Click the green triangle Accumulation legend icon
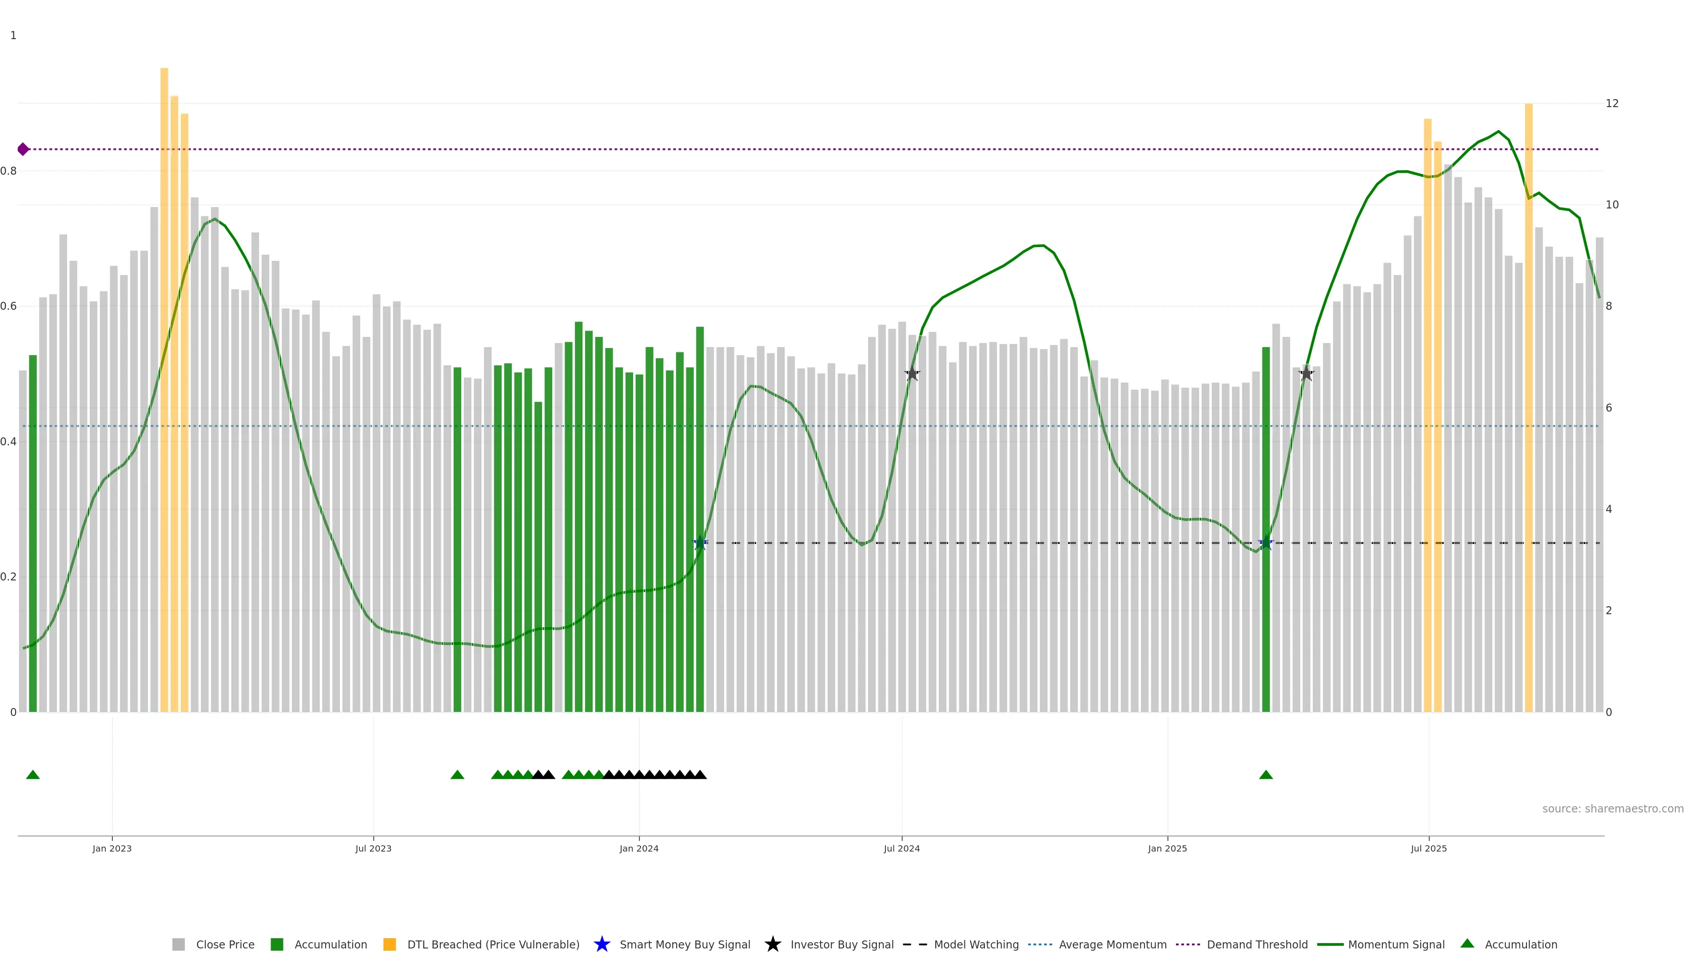 pos(1467,944)
